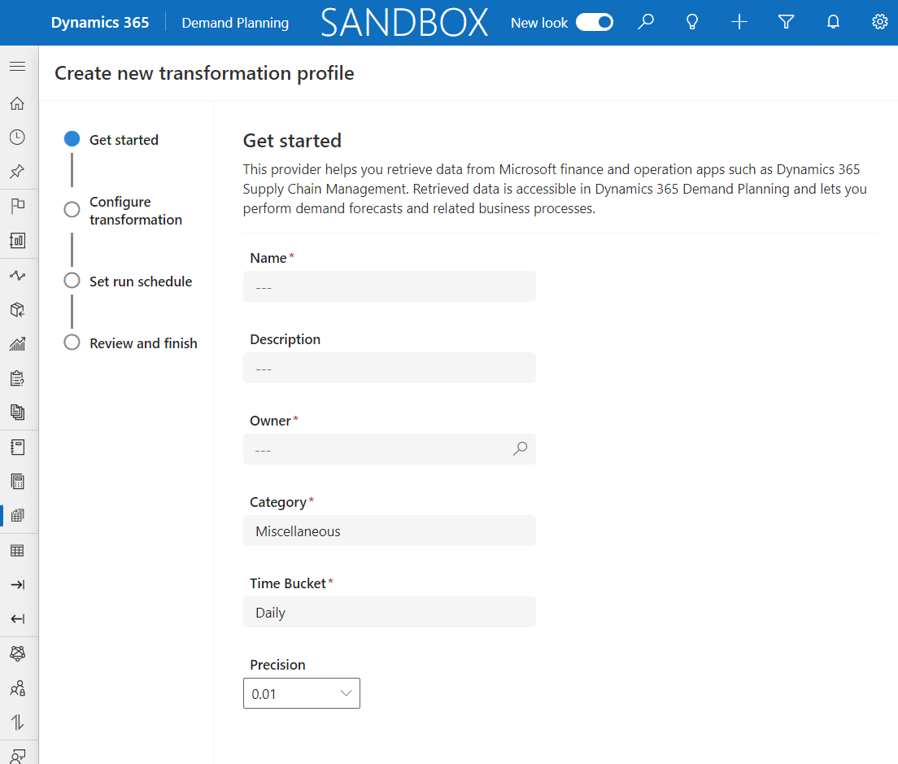Open the hamburger navigation menu

click(18, 67)
